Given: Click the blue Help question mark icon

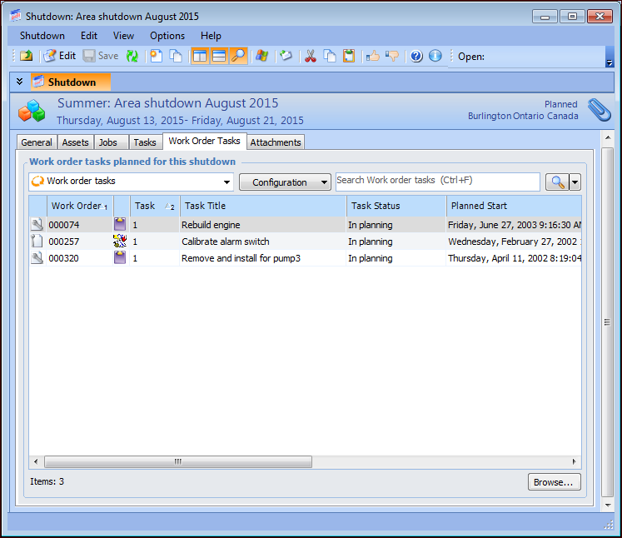Looking at the screenshot, I should point(416,56).
